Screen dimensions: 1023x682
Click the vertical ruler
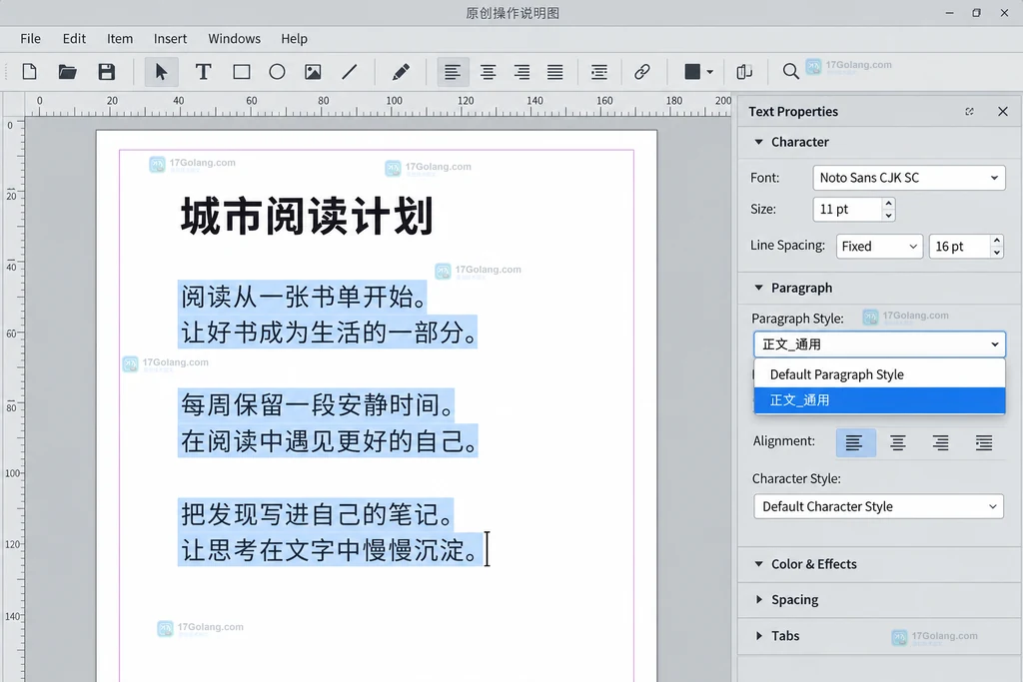(13, 399)
